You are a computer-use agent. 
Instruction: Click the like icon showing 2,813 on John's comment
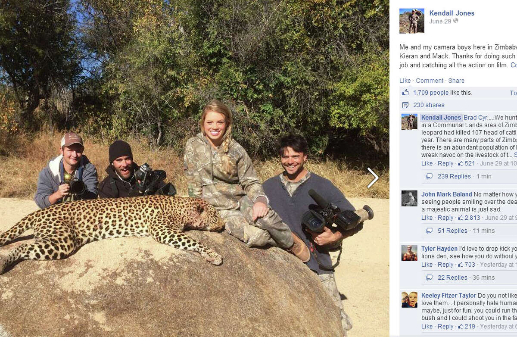pyautogui.click(x=461, y=218)
